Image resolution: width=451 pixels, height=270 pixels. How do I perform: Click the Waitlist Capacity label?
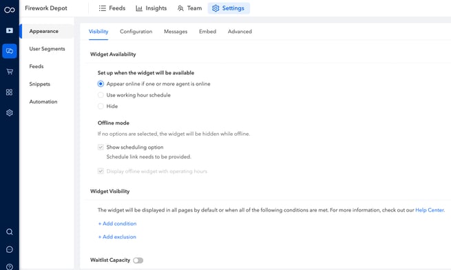click(x=110, y=260)
